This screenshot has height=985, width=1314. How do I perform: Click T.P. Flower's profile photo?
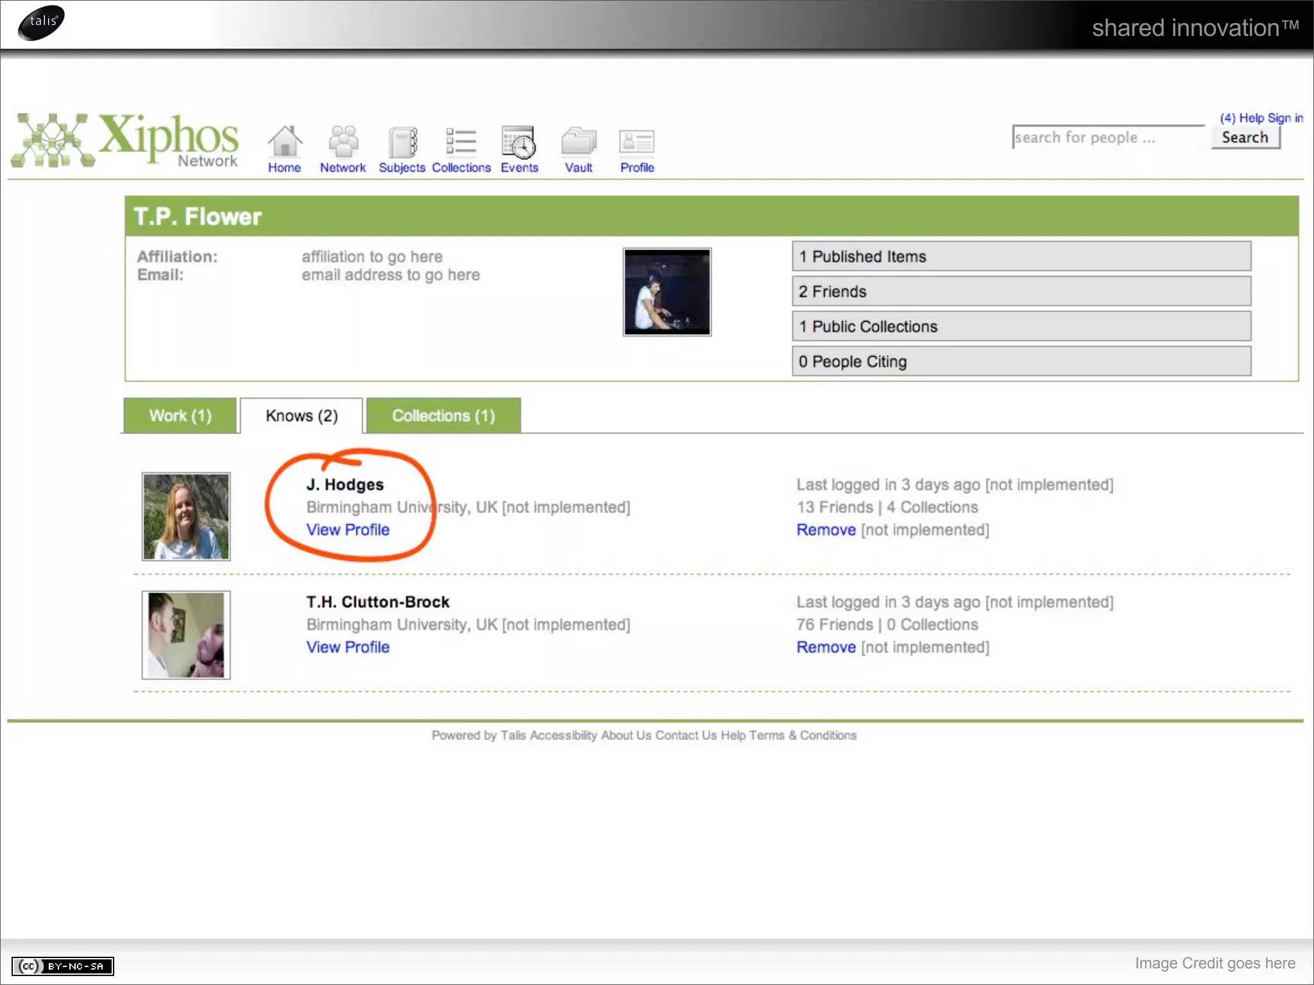[x=667, y=292]
